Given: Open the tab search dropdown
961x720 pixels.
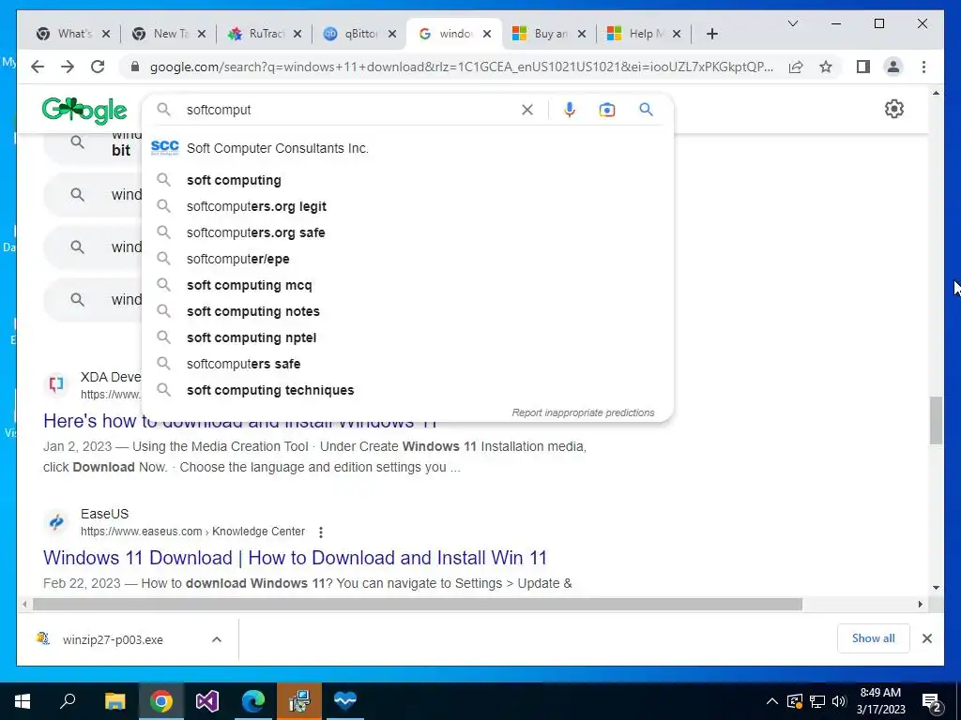Looking at the screenshot, I should coord(792,23).
